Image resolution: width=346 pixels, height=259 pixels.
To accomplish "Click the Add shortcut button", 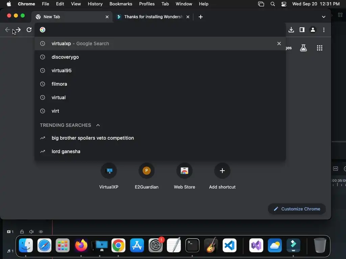I will pyautogui.click(x=222, y=176).
